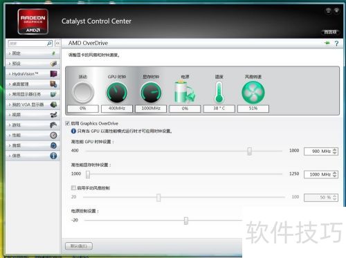Image resolution: width=346 pixels, height=258 pixels.
Task: Click the 性能 performance gauge icon
Action: coord(53,135)
